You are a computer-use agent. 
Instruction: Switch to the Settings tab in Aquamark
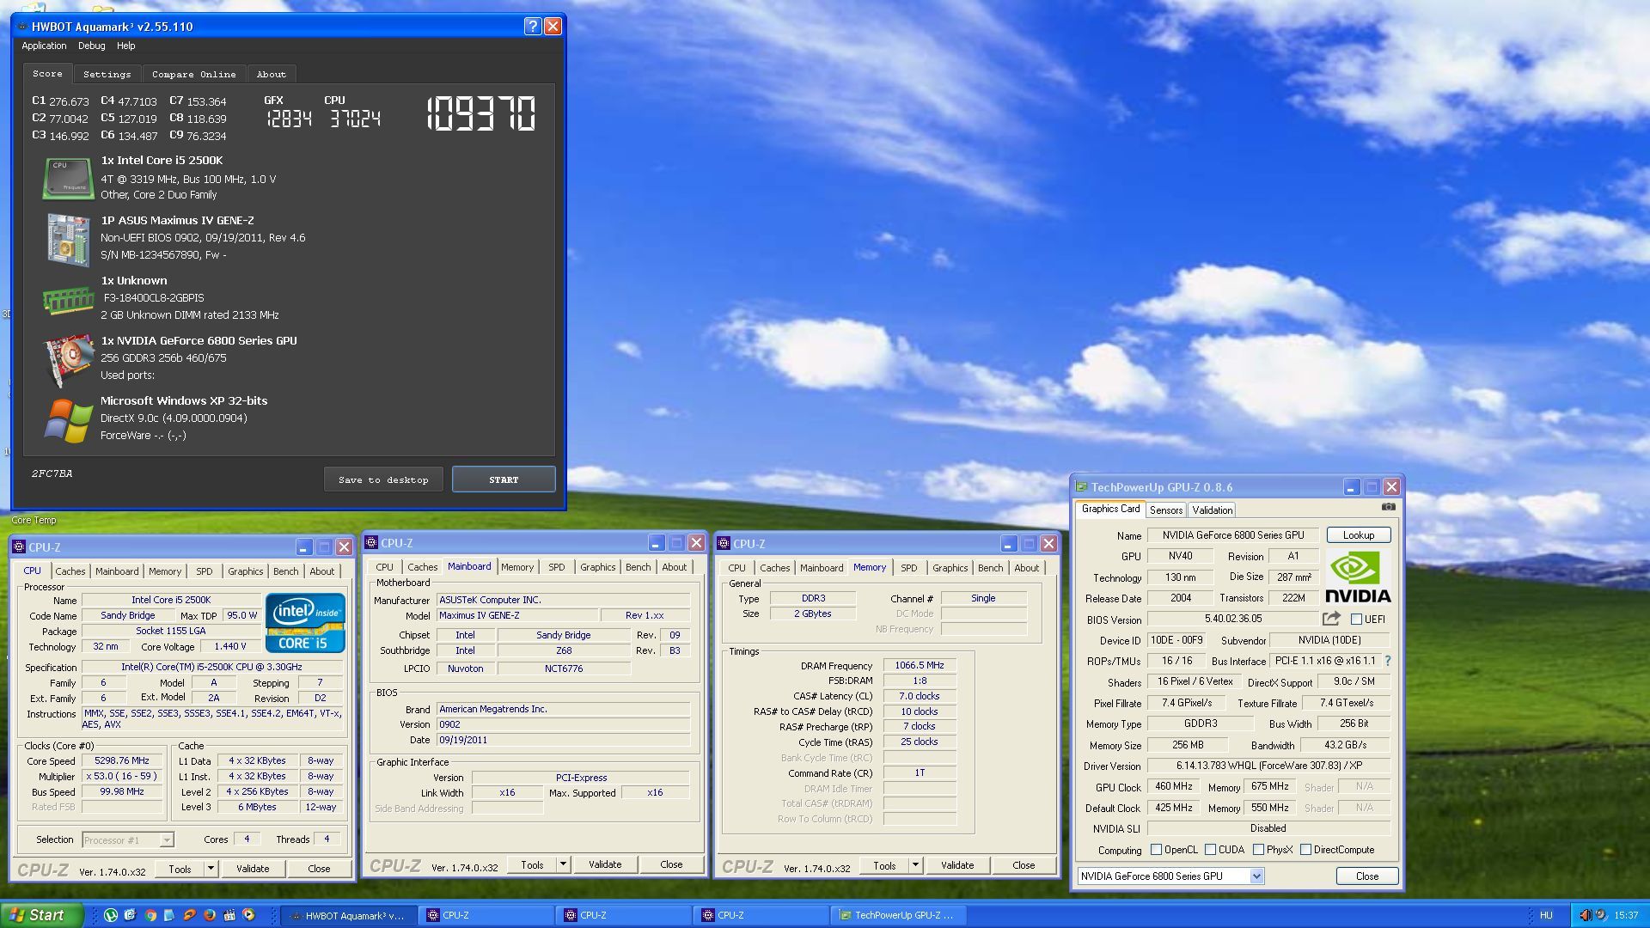tap(107, 74)
